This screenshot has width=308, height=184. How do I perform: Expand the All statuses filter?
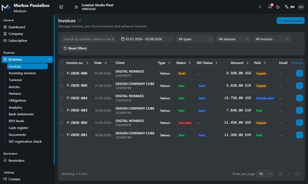pos(234,39)
